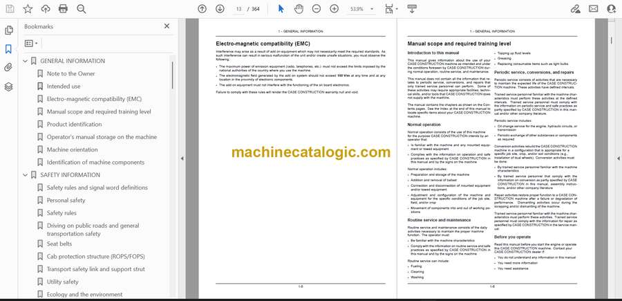Click the Bookmarks panel title
The width and height of the screenshot is (622, 301).
tap(39, 26)
